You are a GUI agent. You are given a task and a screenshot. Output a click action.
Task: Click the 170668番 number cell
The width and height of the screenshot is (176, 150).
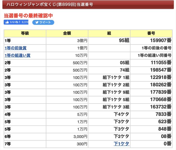pos(151,100)
